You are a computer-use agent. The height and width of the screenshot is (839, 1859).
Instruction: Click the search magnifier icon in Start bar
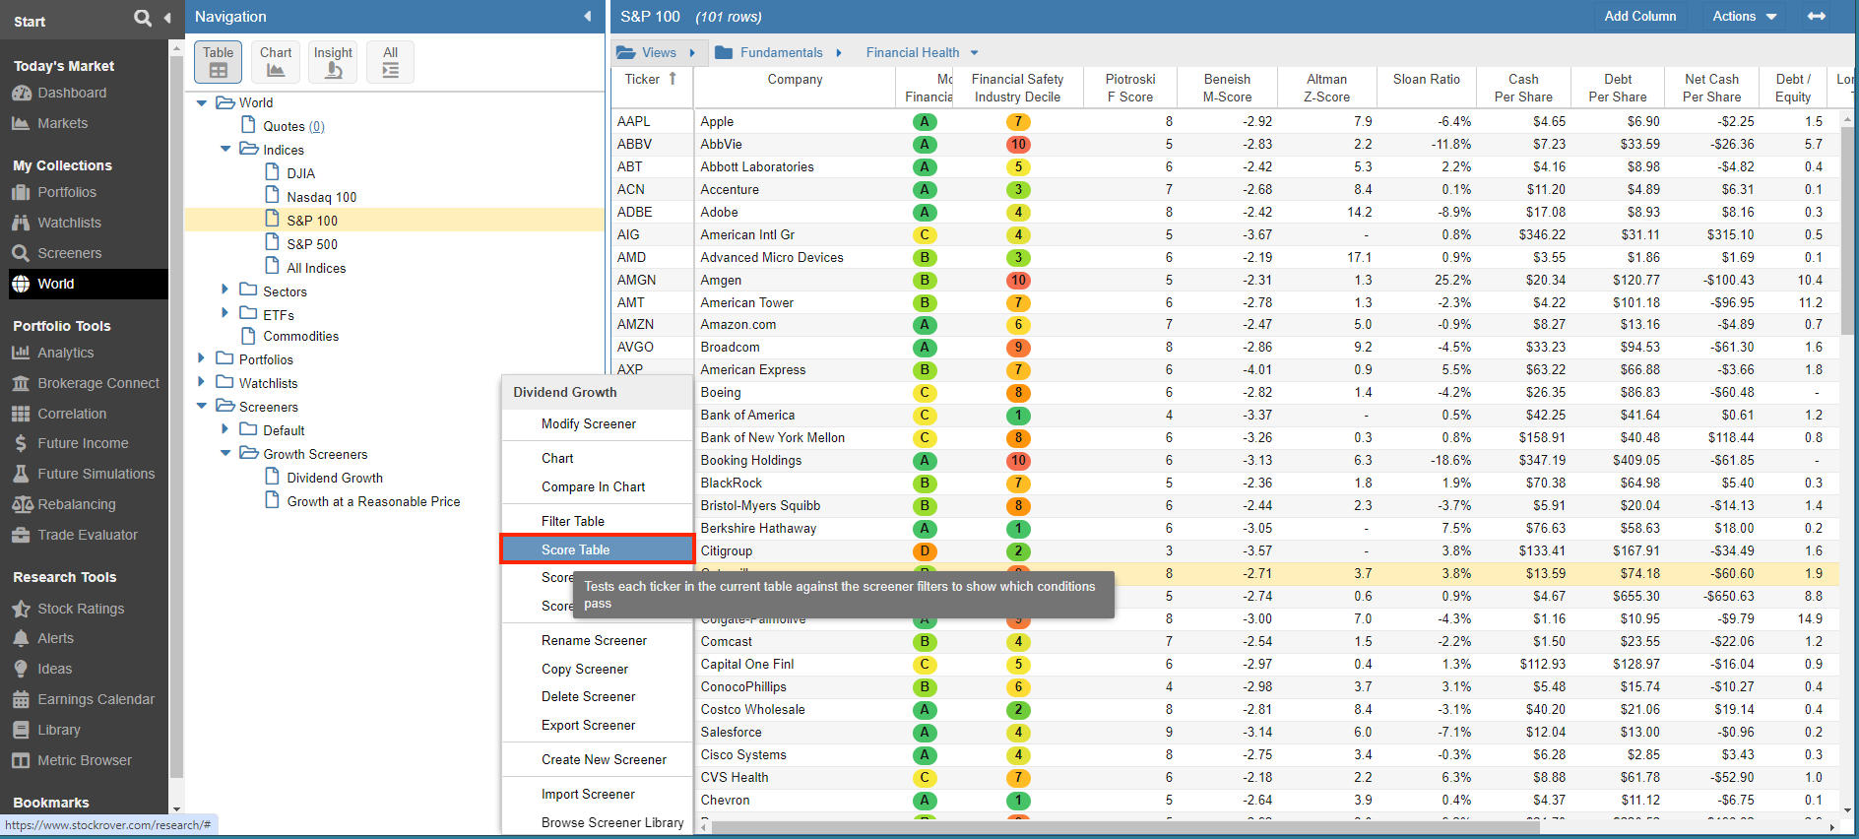(143, 18)
